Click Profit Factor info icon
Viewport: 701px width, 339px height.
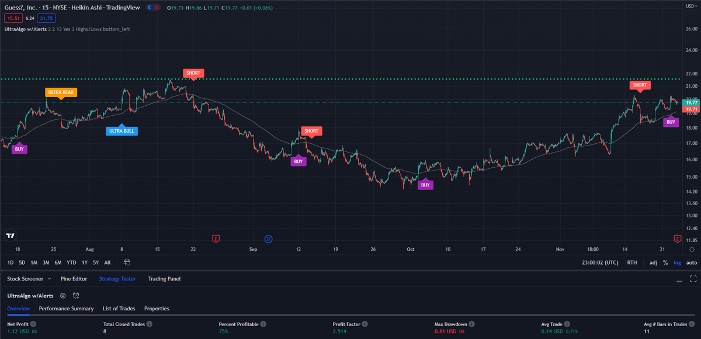(x=365, y=324)
